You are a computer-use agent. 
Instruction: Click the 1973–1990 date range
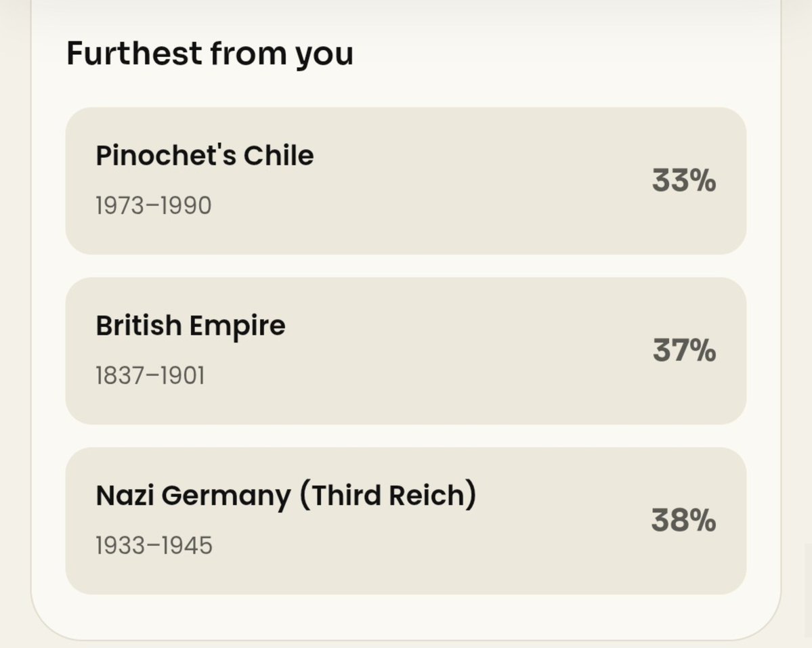(x=154, y=205)
